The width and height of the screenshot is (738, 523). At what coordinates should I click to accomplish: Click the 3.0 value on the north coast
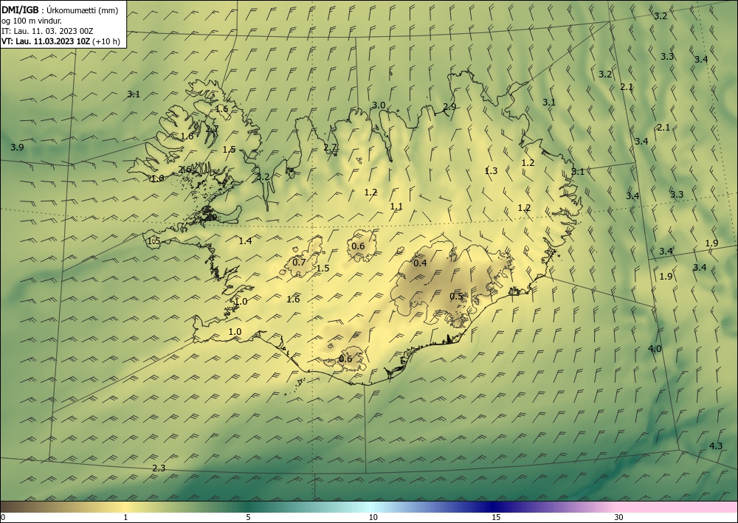(379, 105)
